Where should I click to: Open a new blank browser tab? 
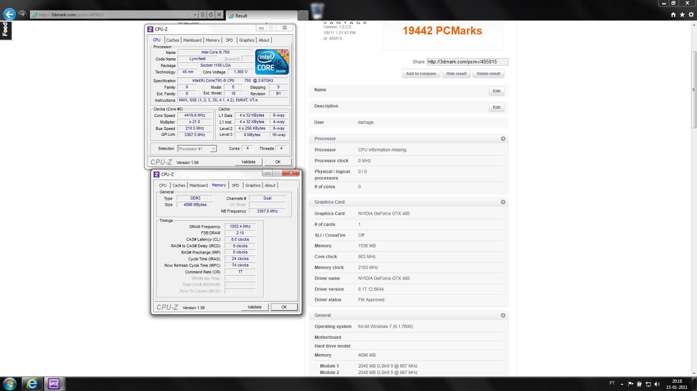point(303,15)
